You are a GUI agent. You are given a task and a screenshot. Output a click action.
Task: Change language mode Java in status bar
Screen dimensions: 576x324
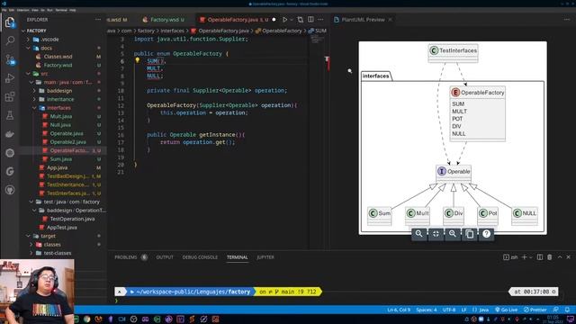click(483, 310)
